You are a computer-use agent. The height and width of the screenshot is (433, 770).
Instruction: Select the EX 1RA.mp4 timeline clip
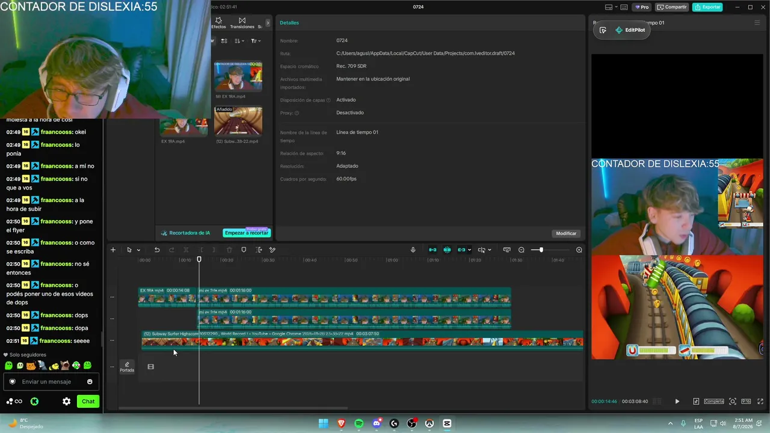pyautogui.click(x=168, y=297)
